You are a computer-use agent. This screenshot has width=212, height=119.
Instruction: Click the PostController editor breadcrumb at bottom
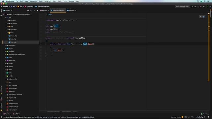coord(66,112)
